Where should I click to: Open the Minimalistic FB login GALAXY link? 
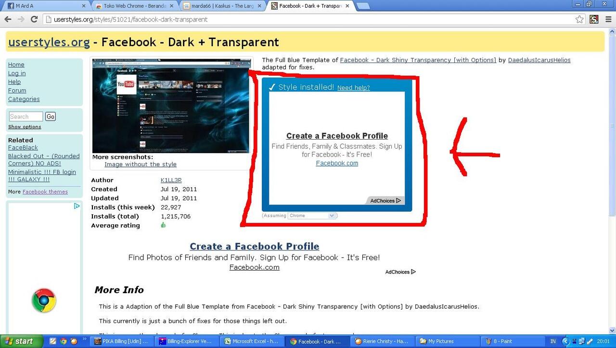tap(42, 176)
